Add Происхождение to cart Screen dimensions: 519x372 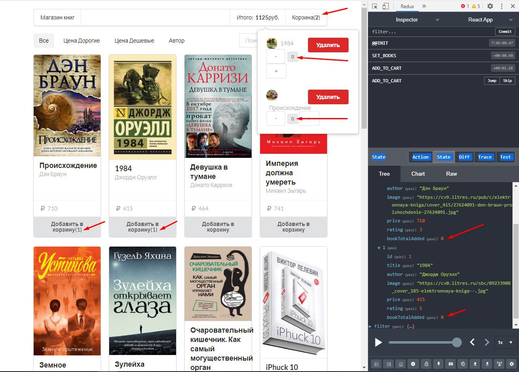point(67,227)
